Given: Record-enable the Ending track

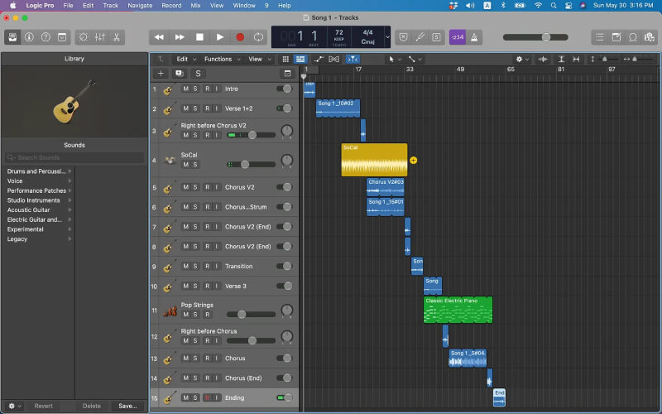Looking at the screenshot, I should pyautogui.click(x=208, y=398).
